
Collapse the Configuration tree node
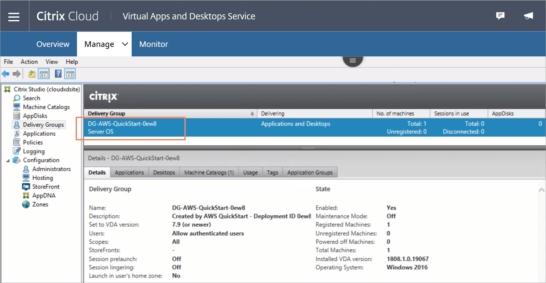click(x=8, y=160)
